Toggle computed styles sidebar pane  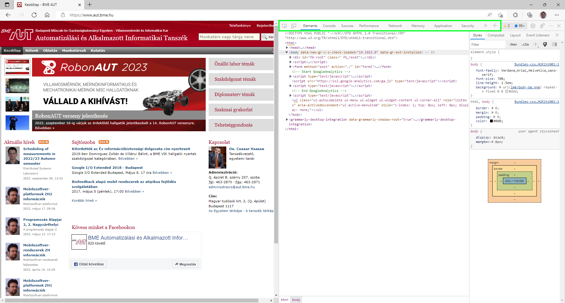coord(554,44)
